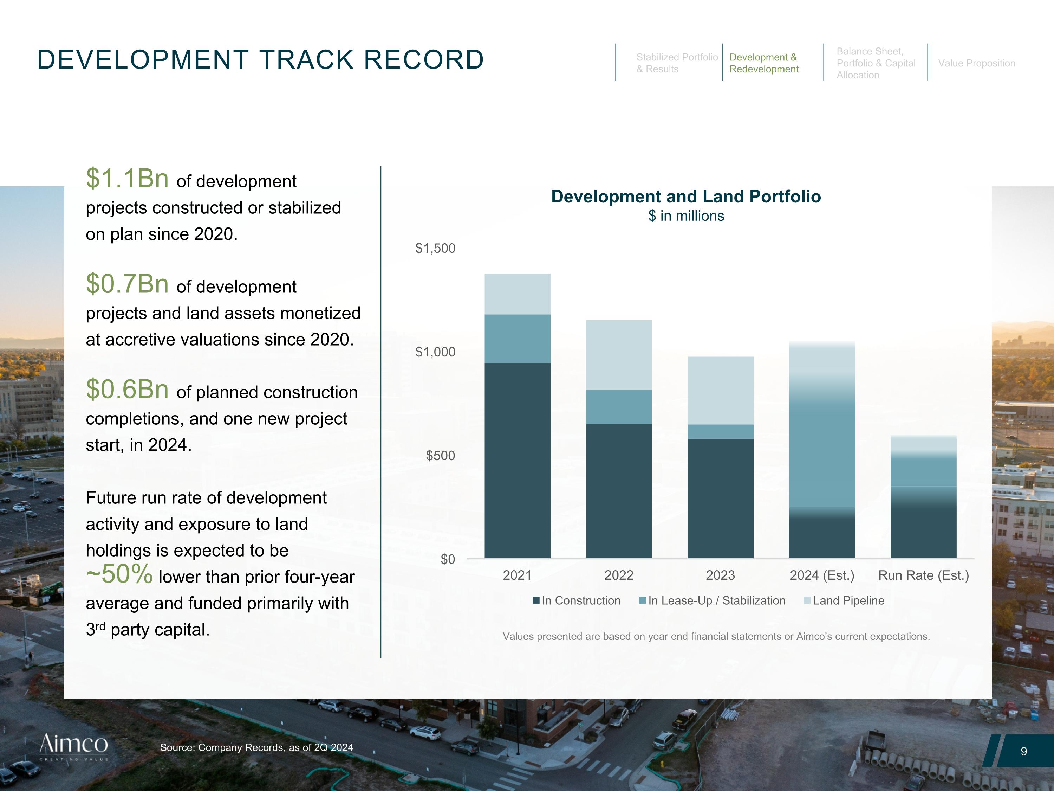Image resolution: width=1054 pixels, height=791 pixels.
Task: Open the Stabilized Portfolio & Results section
Action: 677,63
